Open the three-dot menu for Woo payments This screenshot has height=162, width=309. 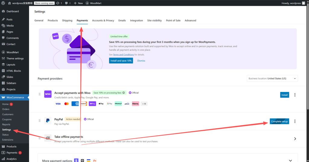(295, 95)
